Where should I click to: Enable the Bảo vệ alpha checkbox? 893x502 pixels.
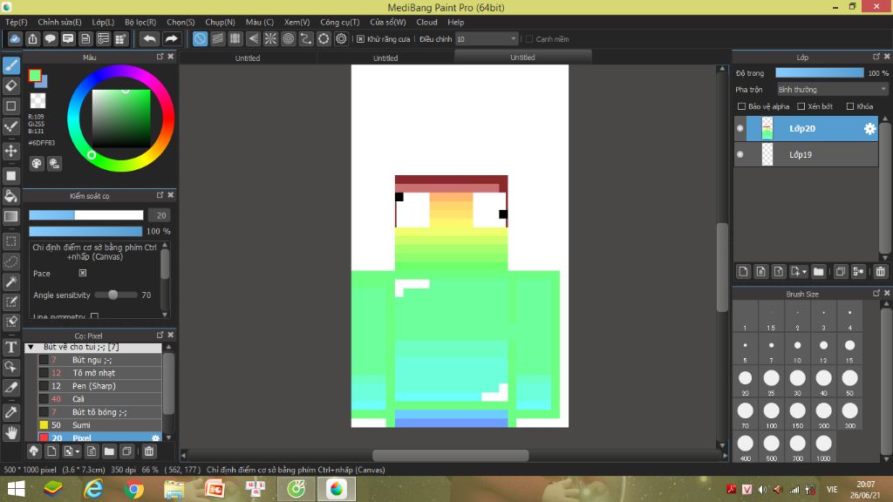click(x=741, y=106)
